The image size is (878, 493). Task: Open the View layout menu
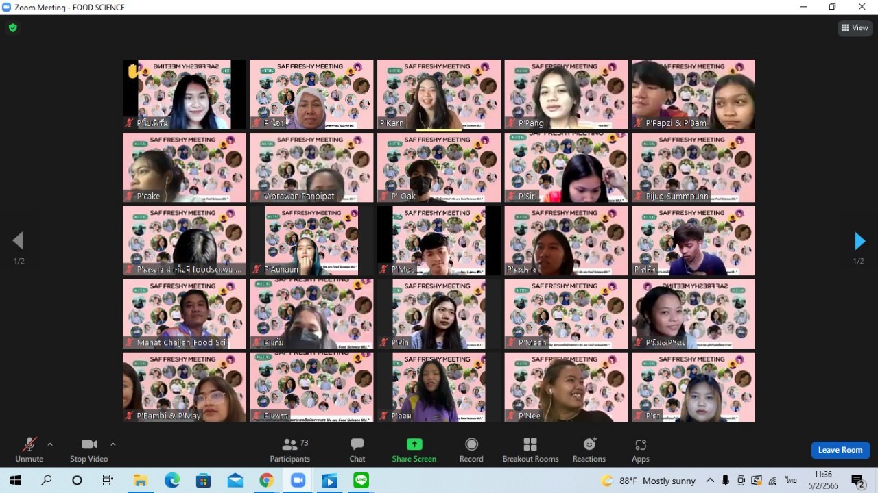854,28
